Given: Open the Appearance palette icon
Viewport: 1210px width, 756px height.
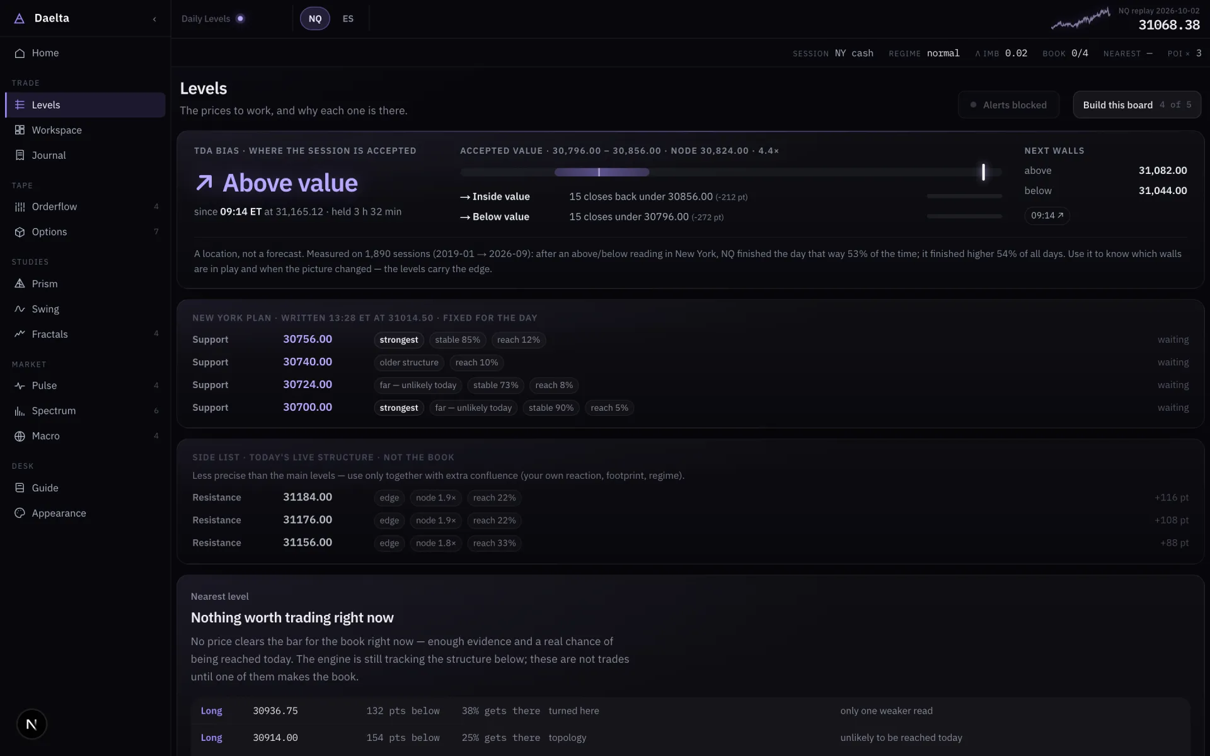Looking at the screenshot, I should tap(20, 513).
